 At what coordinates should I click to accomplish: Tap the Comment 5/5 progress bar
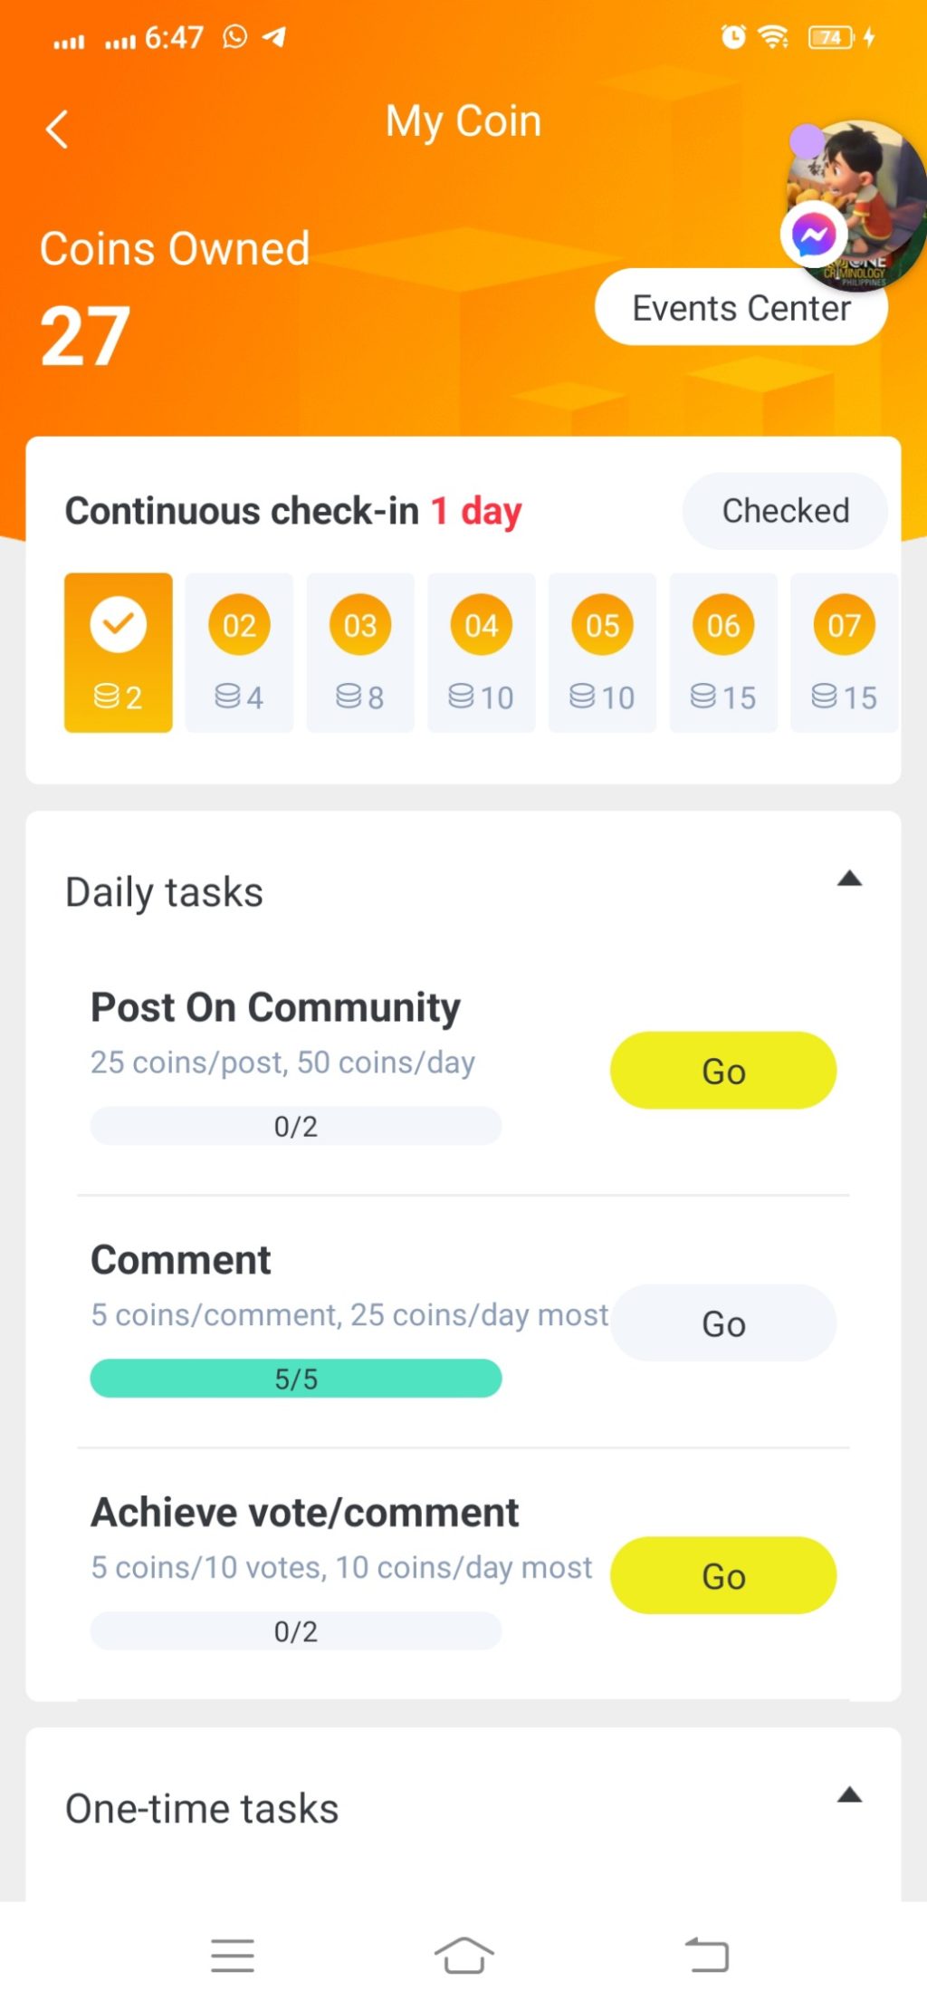(296, 1379)
